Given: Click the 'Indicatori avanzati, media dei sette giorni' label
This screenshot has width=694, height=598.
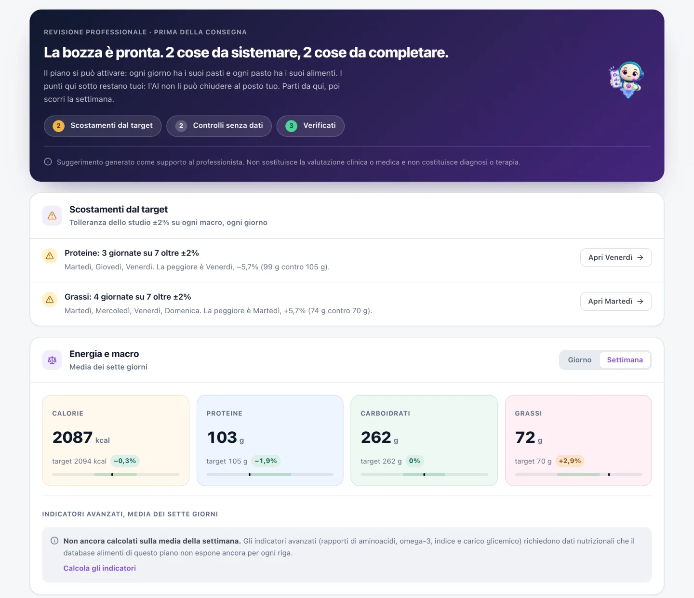Looking at the screenshot, I should tap(130, 514).
